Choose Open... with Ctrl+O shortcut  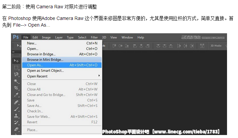62,49
